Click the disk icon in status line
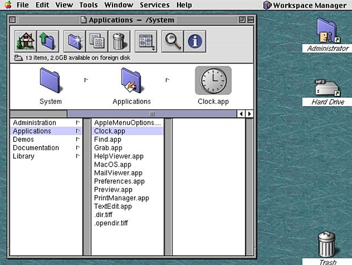352x265 pixels. [18, 58]
